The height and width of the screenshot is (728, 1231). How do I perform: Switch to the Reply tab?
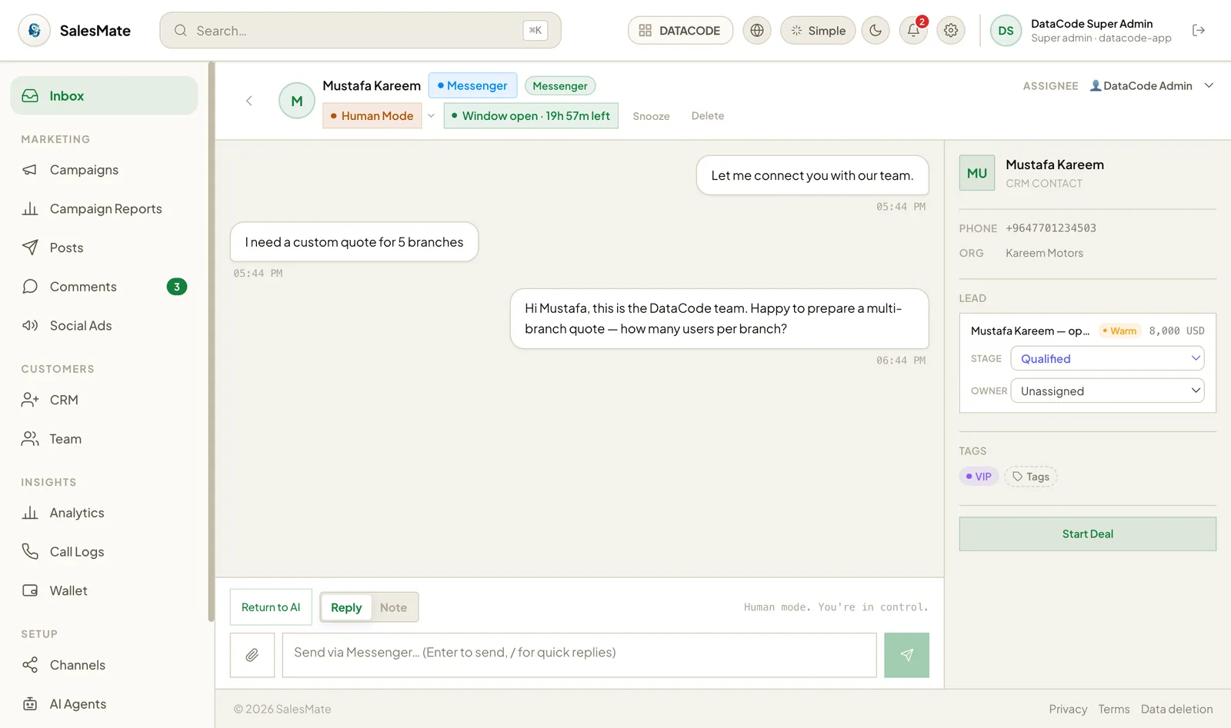click(x=346, y=607)
